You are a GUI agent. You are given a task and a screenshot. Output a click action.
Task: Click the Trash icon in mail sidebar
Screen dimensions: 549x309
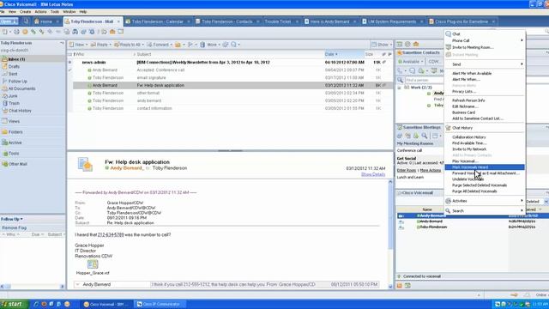[4, 103]
